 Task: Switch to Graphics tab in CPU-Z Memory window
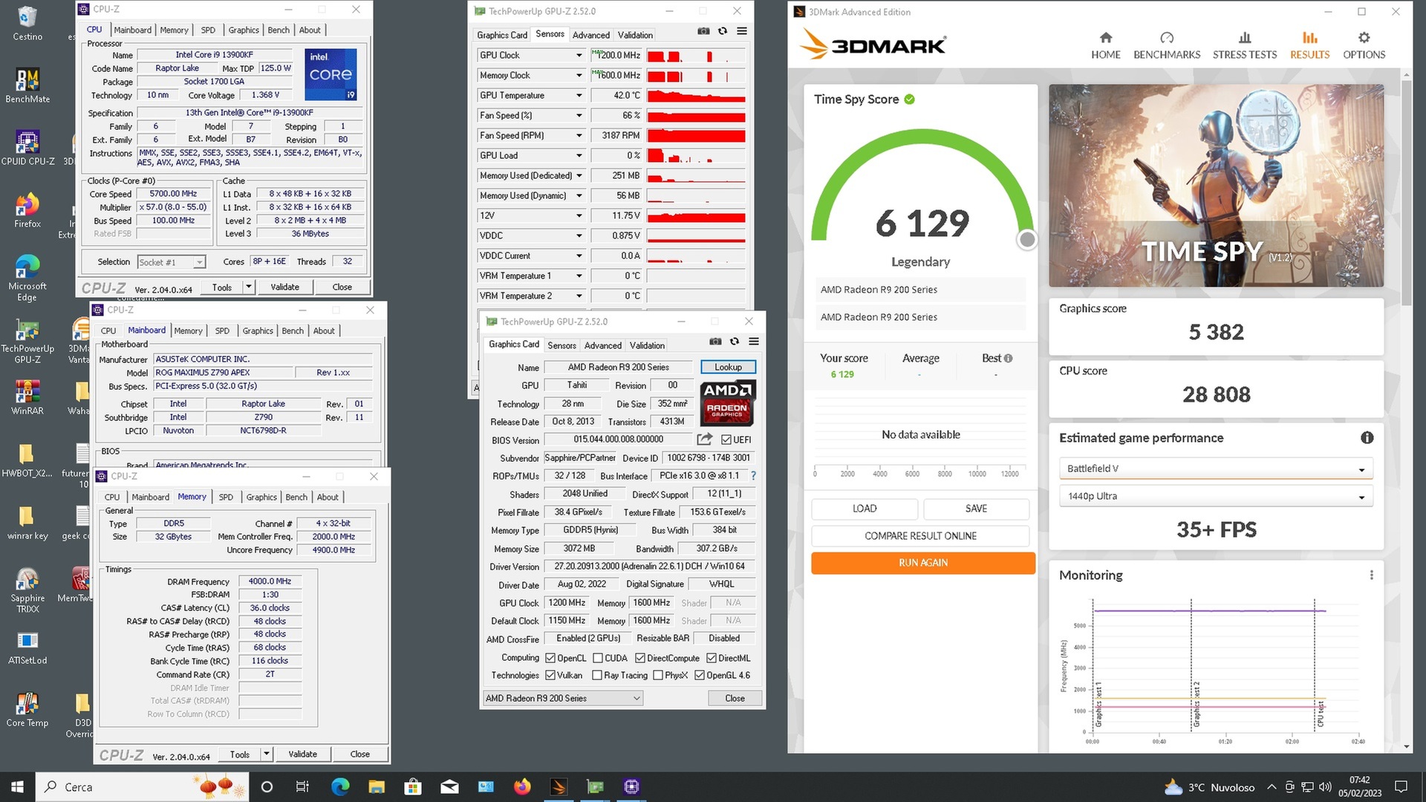261,498
